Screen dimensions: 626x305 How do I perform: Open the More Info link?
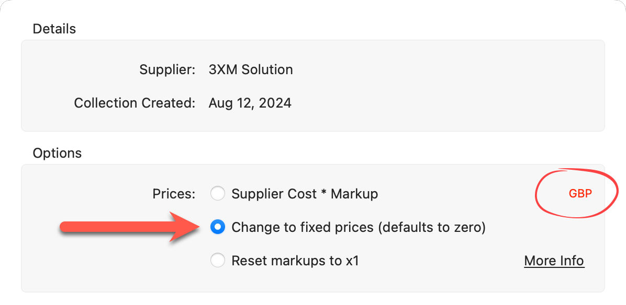coord(554,260)
